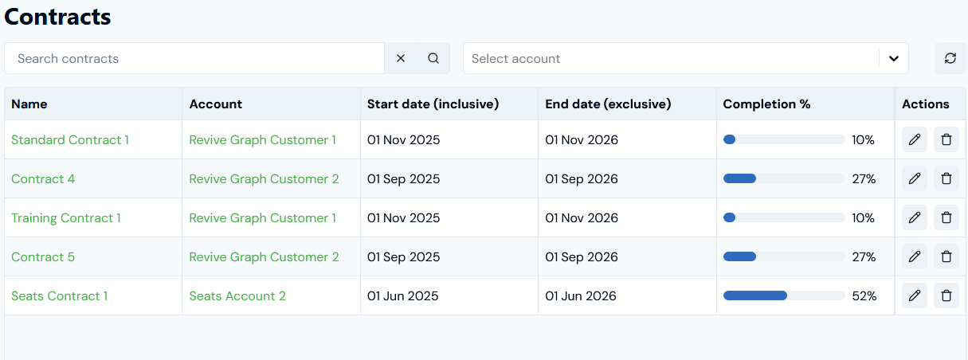Delete Training Contract 1 with trash icon

946,218
